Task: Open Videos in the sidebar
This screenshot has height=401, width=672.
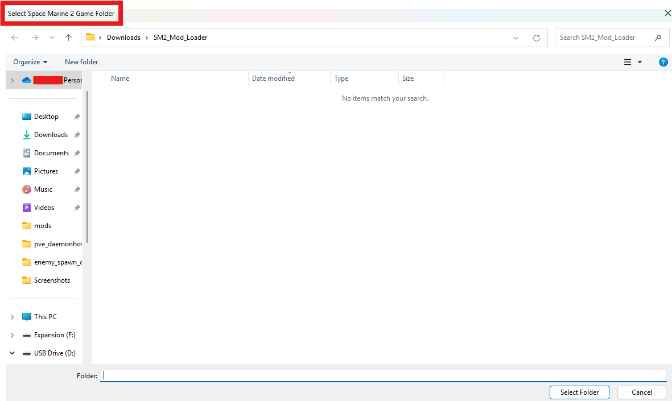Action: pyautogui.click(x=44, y=208)
